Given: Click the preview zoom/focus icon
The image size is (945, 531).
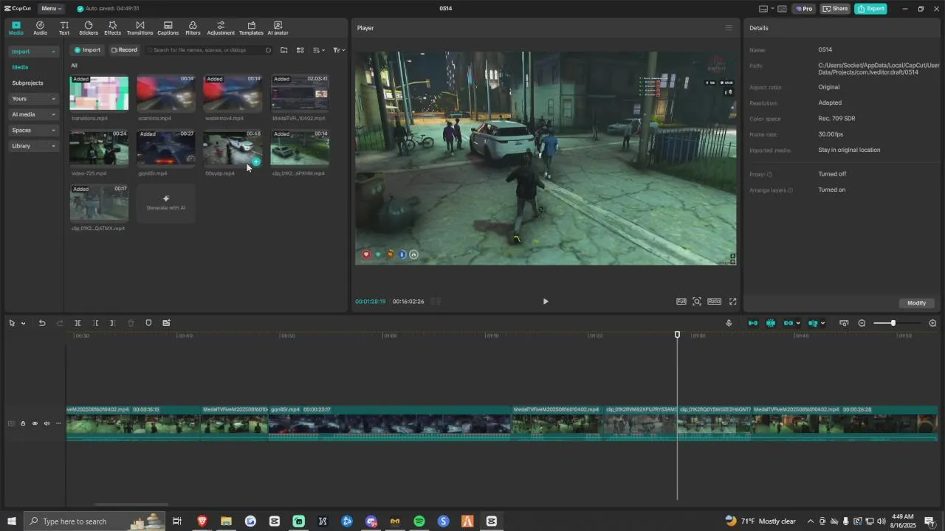Looking at the screenshot, I should point(697,301).
